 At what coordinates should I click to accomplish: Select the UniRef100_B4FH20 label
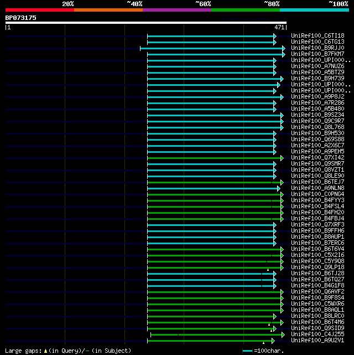click(317, 213)
